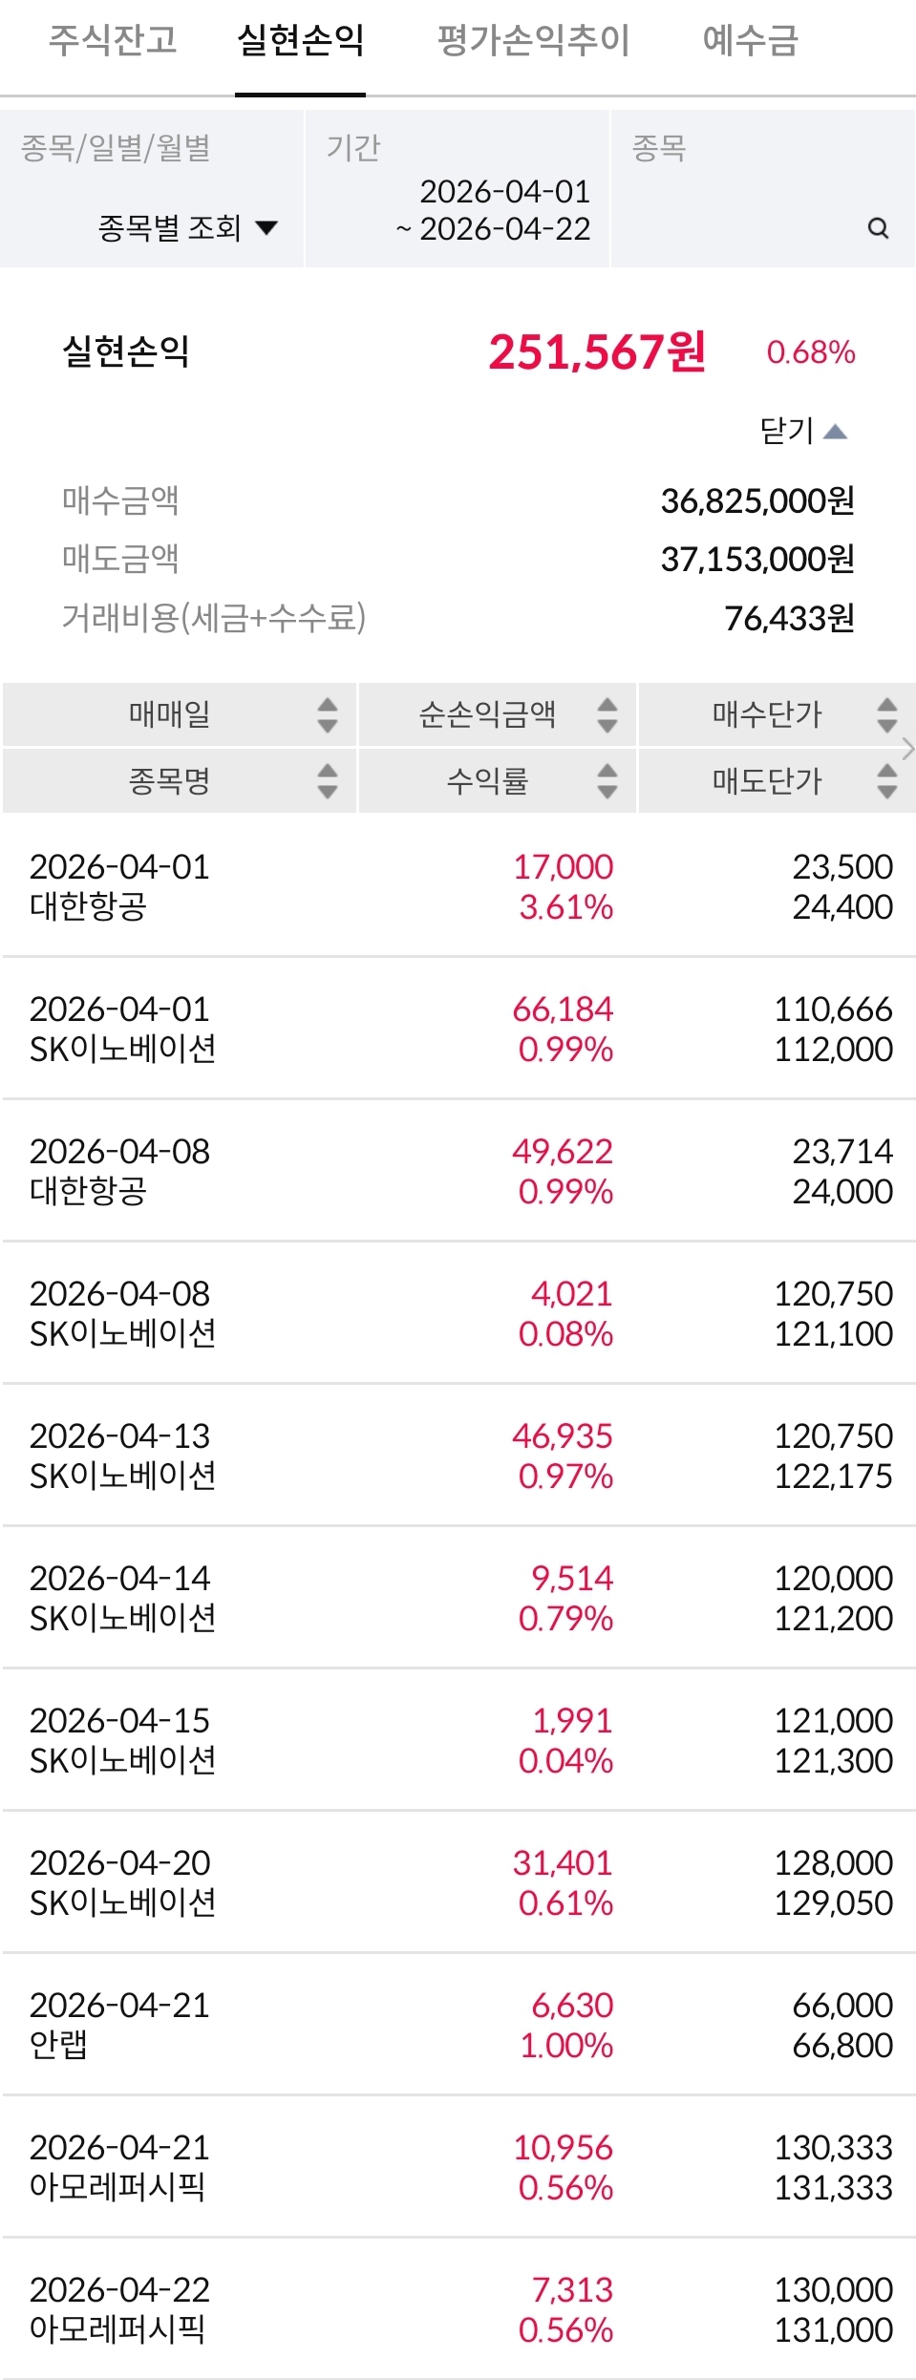Viewport: 916px width, 2380px height.
Task: Sort by 수익률 column arrows
Action: pyautogui.click(x=607, y=780)
